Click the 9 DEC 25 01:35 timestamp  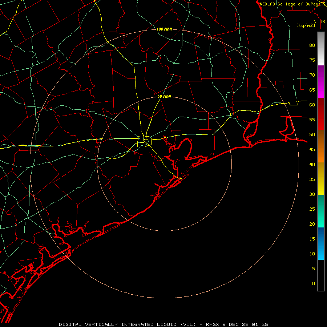click(246, 324)
